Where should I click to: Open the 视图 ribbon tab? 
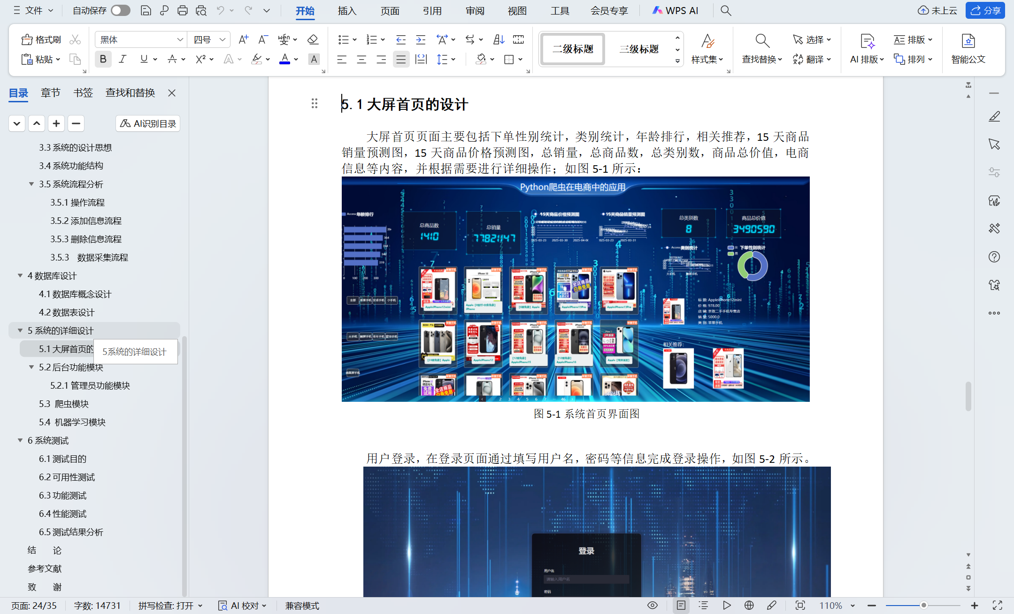click(x=517, y=10)
